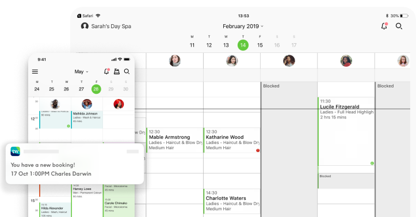Expand the May month dropdown on phone

pos(82,71)
